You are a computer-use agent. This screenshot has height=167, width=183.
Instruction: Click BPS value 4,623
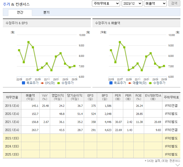pyautogui.click(x=108, y=130)
